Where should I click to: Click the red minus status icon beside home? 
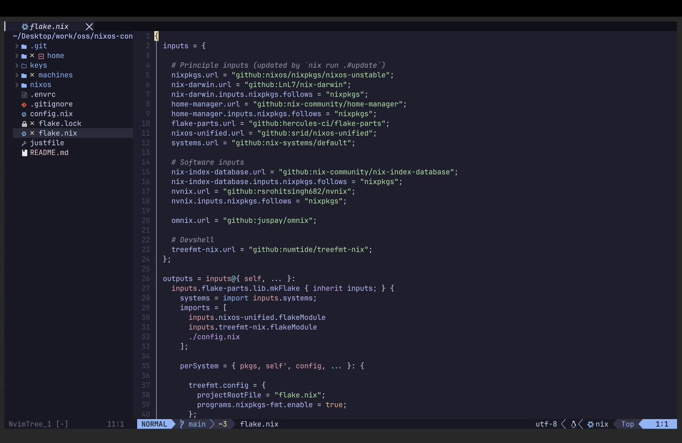(41, 56)
